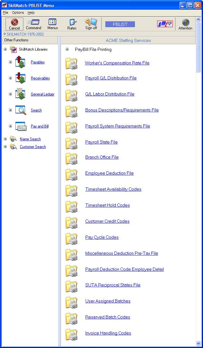The image size is (203, 348).
Task: Click printer icon beside Worker's Compensation Rate File
Action: pos(72,63)
